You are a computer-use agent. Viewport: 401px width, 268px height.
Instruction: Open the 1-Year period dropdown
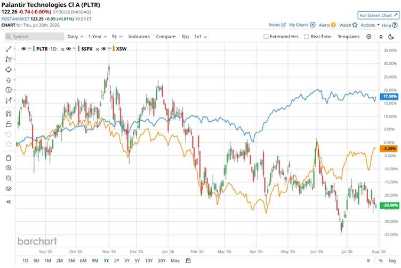[98, 37]
